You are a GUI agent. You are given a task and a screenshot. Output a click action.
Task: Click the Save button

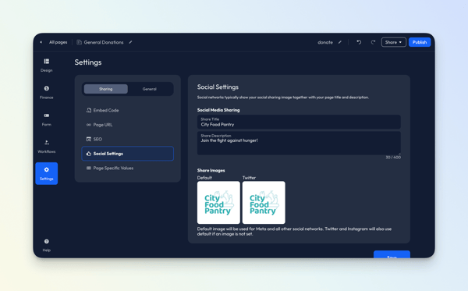click(x=392, y=254)
